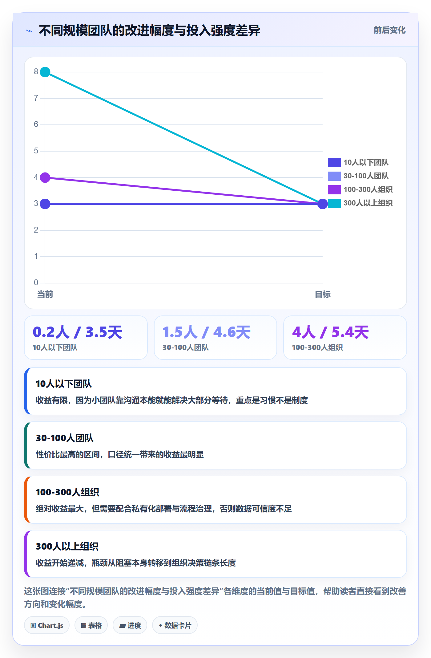This screenshot has height=658, width=431.
Task: Click the 当前 x-axis label
Action: click(45, 294)
